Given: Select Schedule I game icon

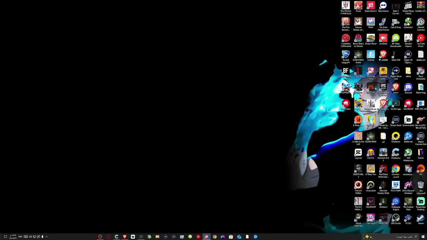Looking at the screenshot, I should coord(408,23).
